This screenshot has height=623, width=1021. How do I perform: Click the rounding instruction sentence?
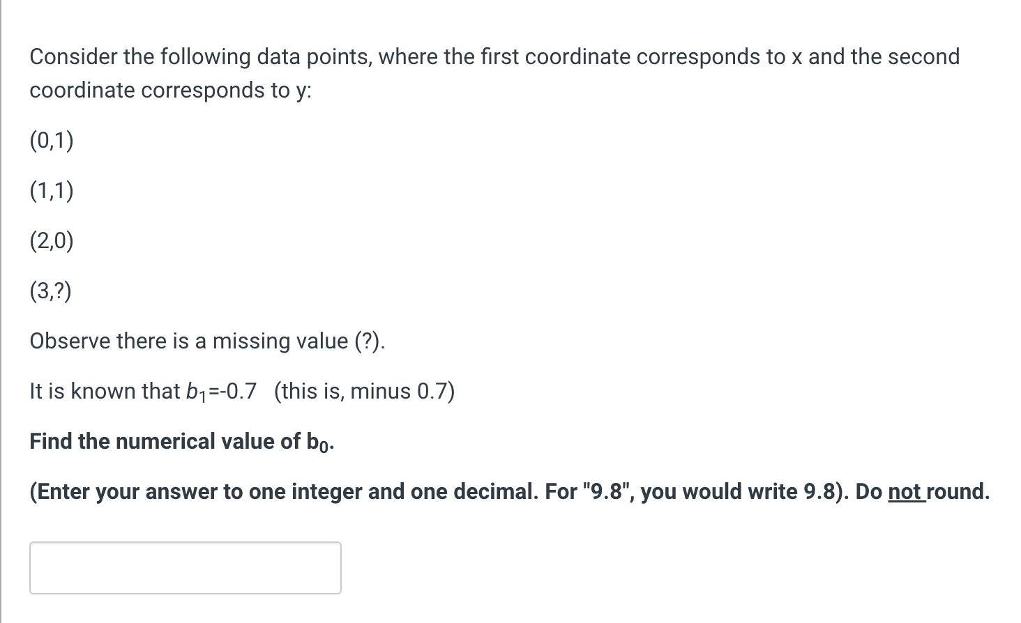tap(509, 491)
